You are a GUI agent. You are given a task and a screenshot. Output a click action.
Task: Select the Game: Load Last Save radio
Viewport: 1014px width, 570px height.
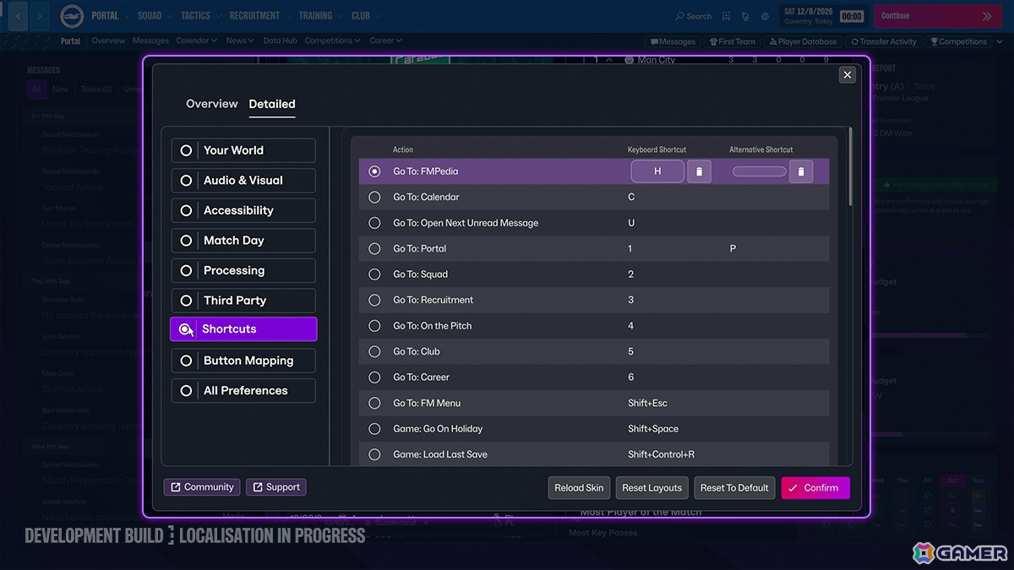[x=374, y=454]
